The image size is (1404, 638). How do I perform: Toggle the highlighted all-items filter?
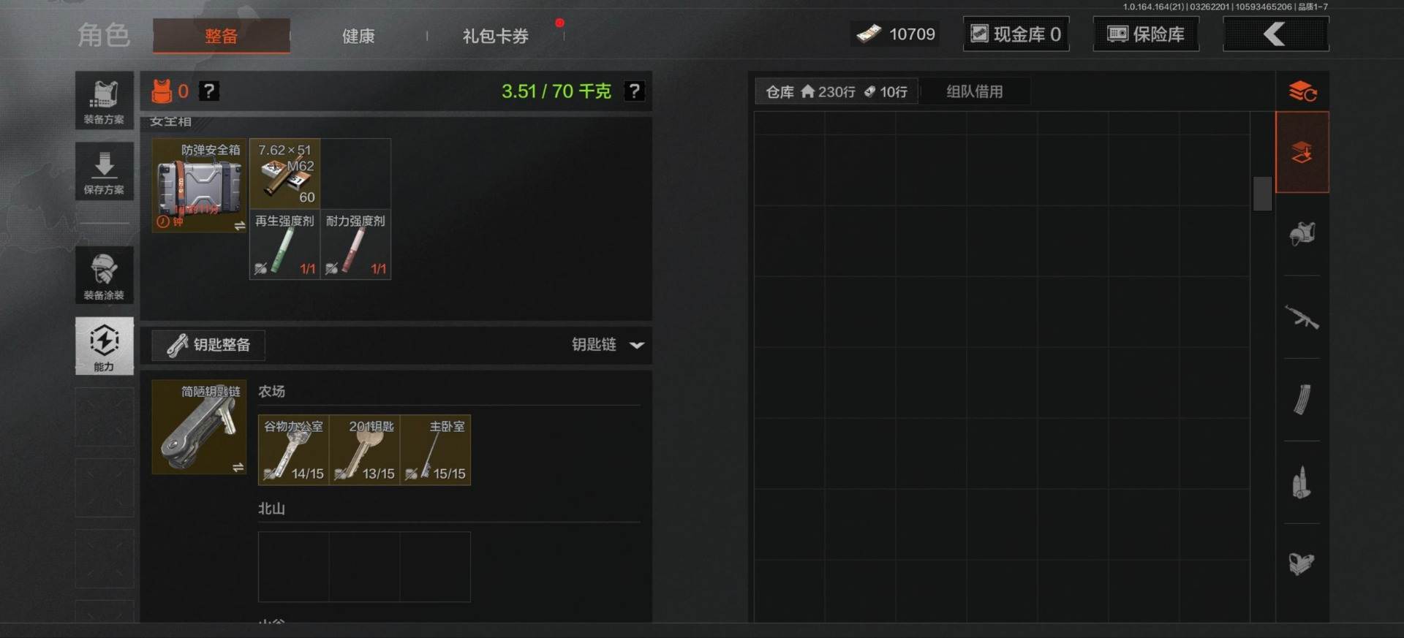(x=1302, y=152)
